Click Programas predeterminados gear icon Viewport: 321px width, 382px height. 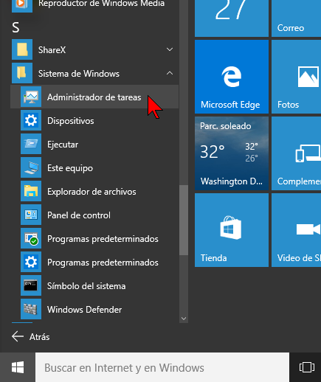click(31, 263)
